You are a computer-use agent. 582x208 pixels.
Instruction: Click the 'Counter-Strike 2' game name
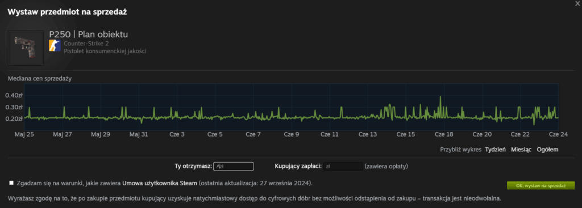[x=86, y=43]
